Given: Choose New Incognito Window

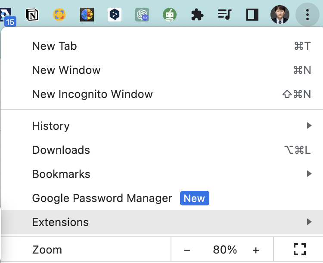Looking at the screenshot, I should click(x=162, y=94).
